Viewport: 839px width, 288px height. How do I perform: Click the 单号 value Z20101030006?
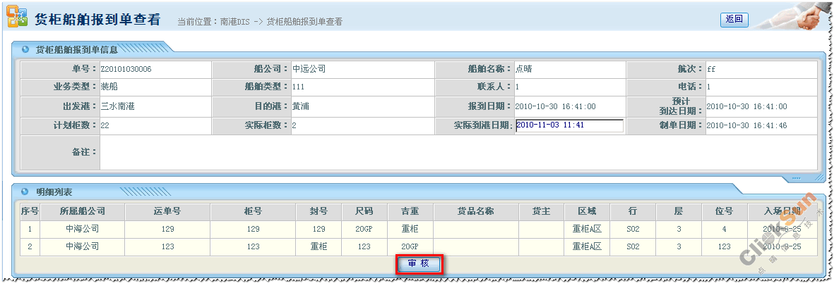[x=126, y=69]
